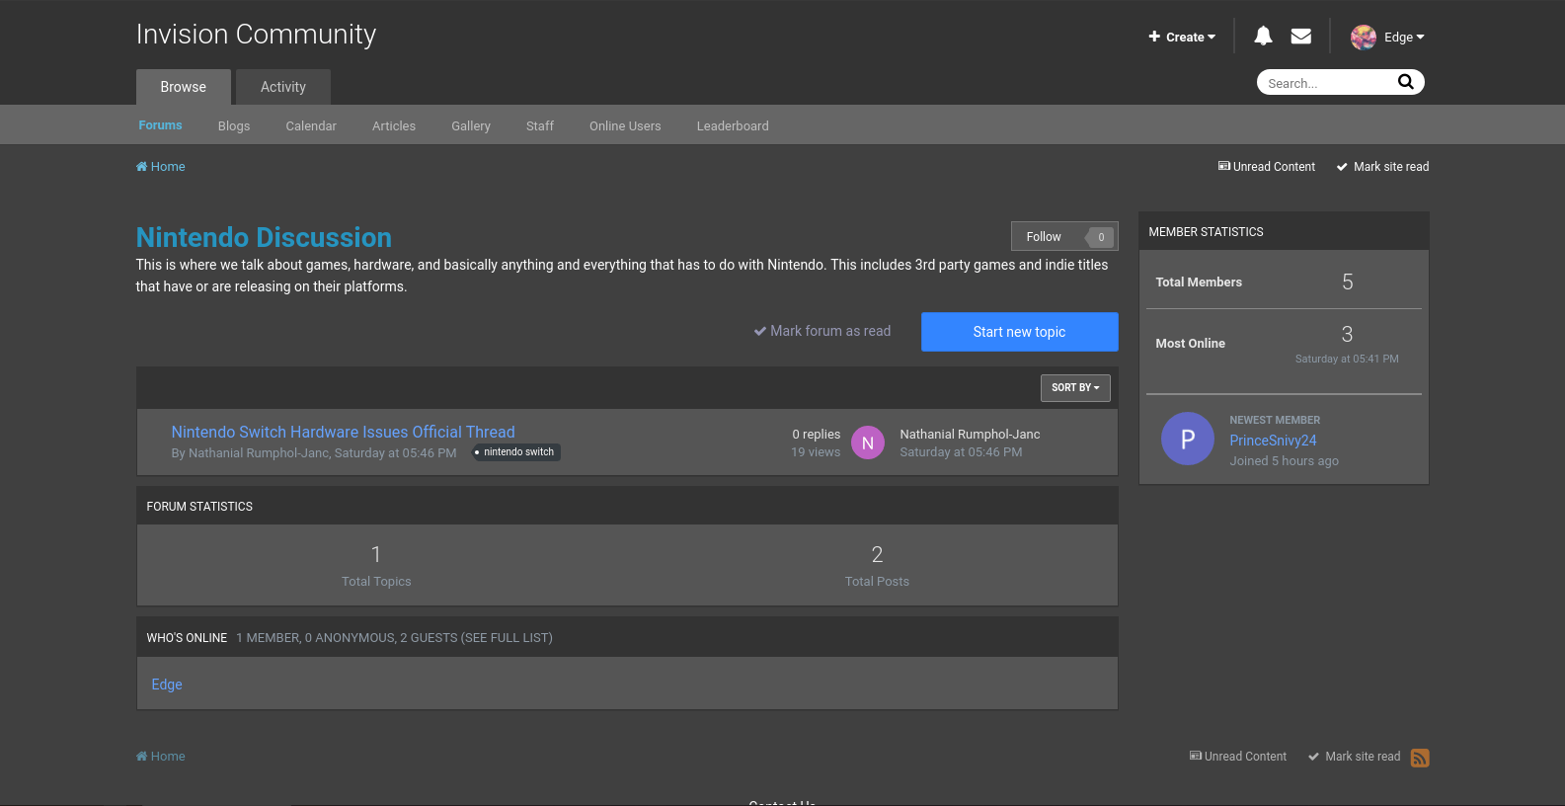Click the RSS feed icon in footer
The width and height of the screenshot is (1565, 806).
point(1420,758)
